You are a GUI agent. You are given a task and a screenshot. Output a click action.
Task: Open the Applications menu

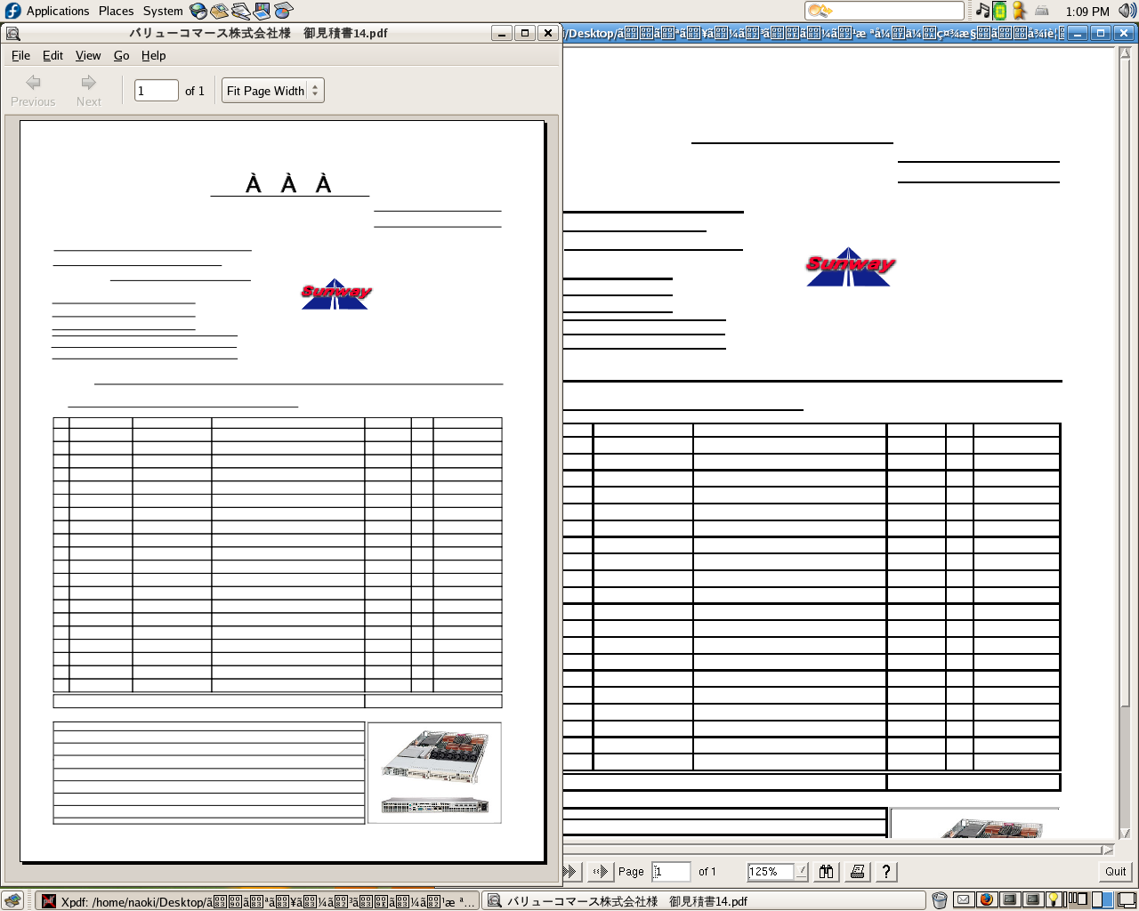pos(57,11)
